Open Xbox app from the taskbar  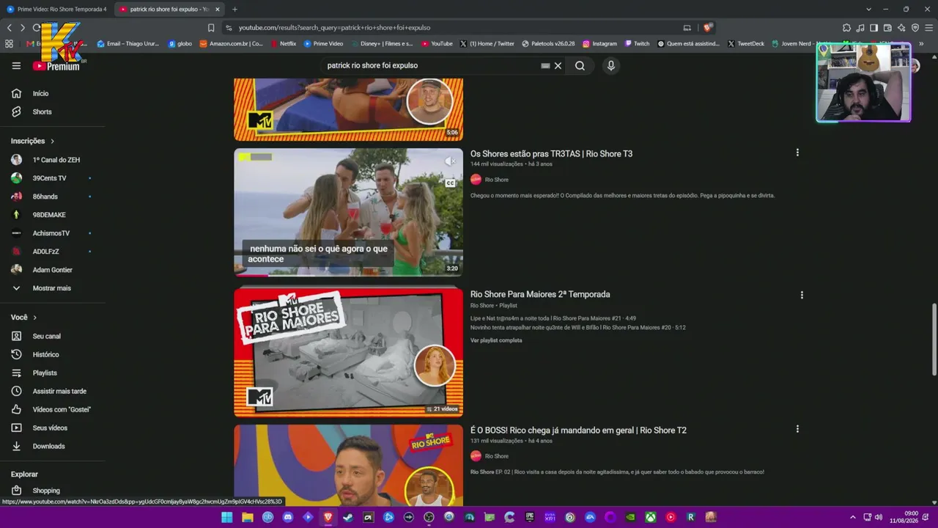click(650, 517)
